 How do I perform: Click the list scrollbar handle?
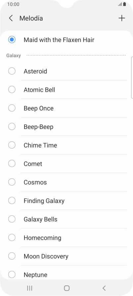(x=132, y=78)
